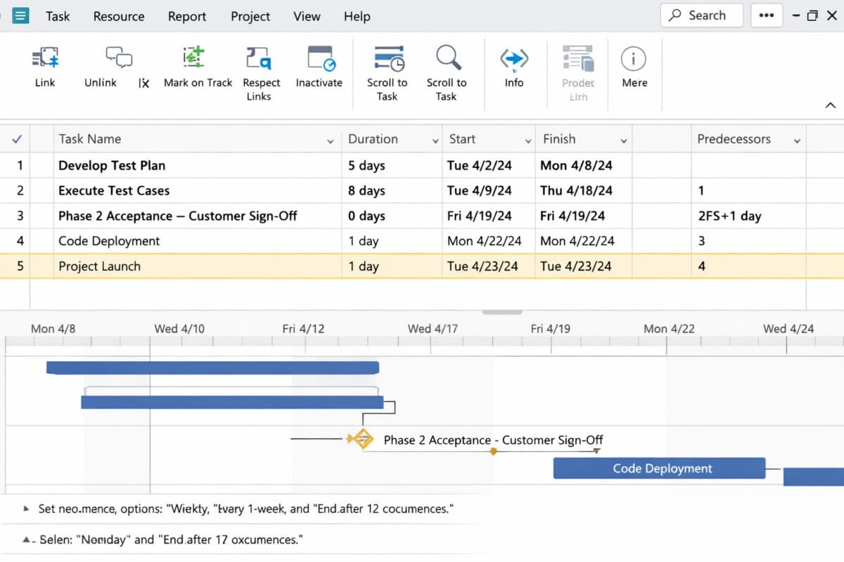The image size is (844, 562).
Task: Open the View tab
Action: (307, 16)
